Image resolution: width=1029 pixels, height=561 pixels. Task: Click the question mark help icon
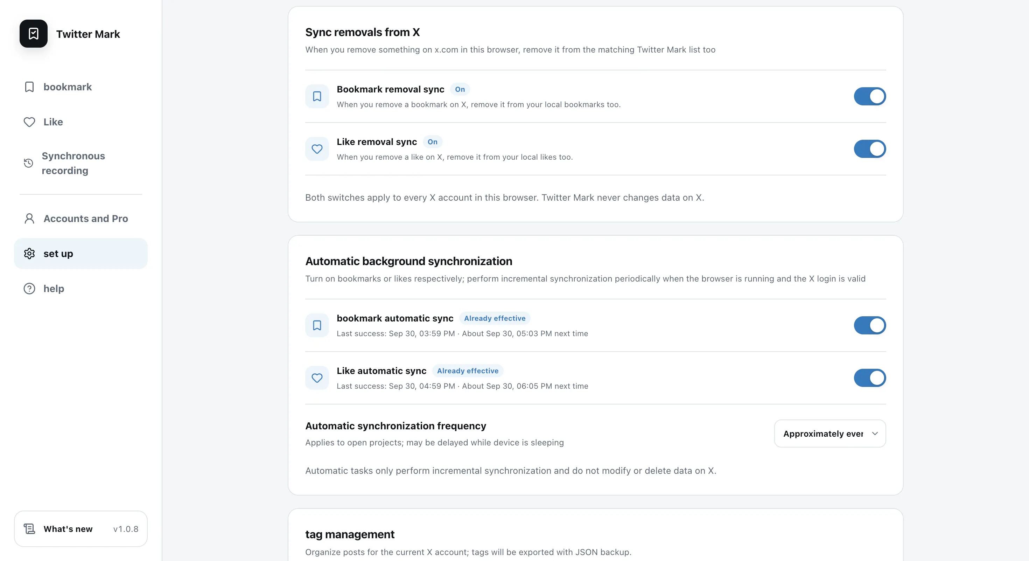(x=29, y=289)
